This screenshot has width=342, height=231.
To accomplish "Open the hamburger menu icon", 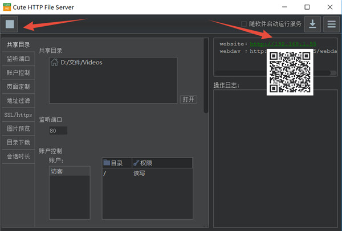I will (331, 24).
